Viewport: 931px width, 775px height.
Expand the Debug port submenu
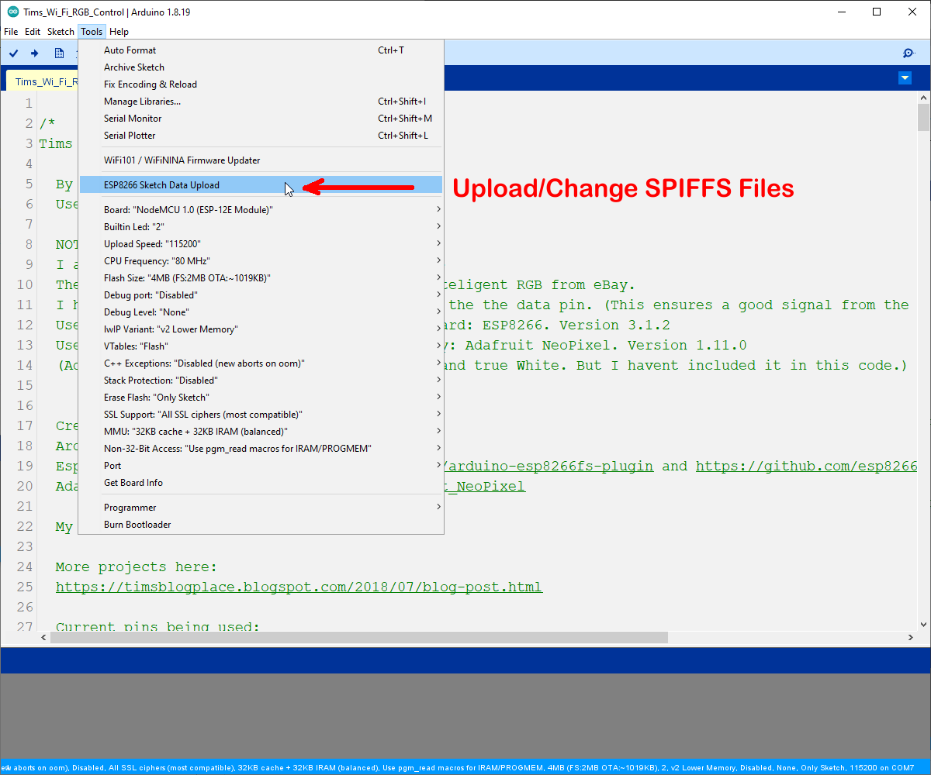pyautogui.click(x=261, y=295)
